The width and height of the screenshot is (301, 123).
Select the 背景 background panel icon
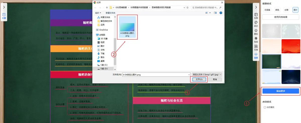256,55
